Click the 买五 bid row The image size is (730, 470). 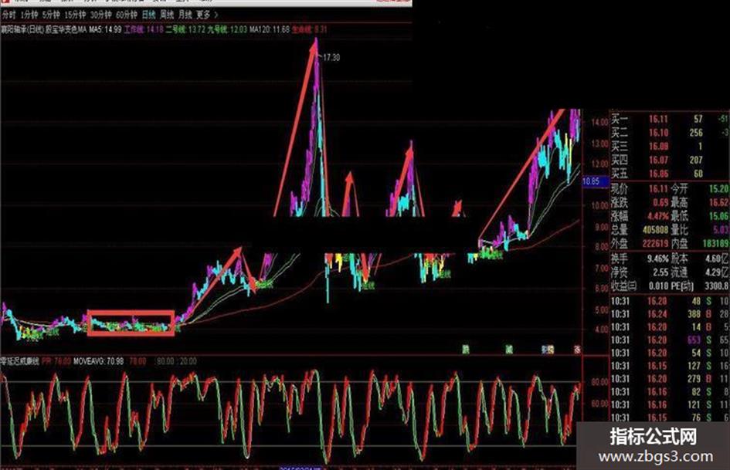pyautogui.click(x=670, y=174)
